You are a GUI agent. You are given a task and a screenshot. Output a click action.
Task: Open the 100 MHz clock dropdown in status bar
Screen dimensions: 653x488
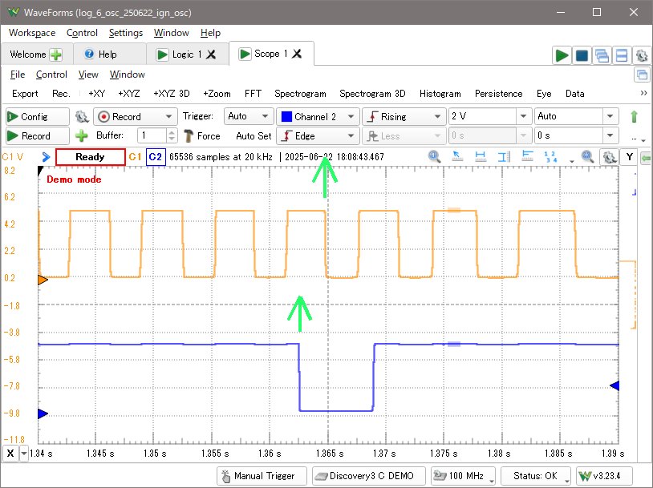point(463,475)
